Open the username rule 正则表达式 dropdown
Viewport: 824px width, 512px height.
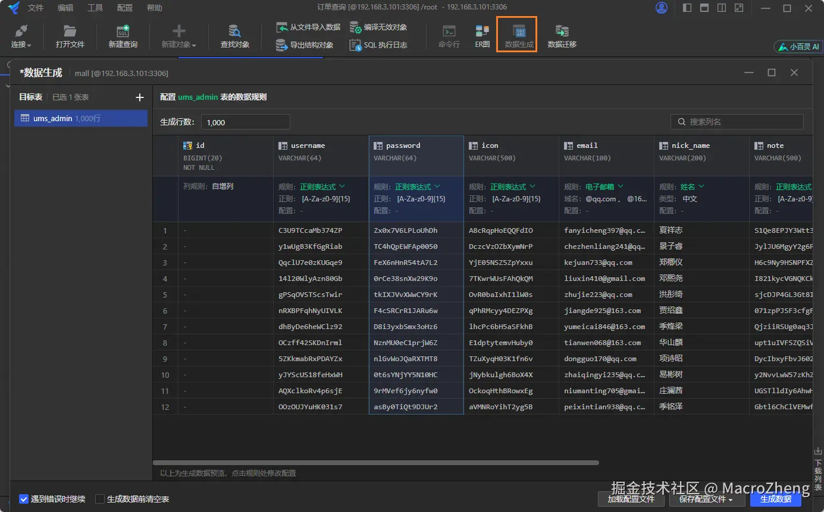coord(322,187)
